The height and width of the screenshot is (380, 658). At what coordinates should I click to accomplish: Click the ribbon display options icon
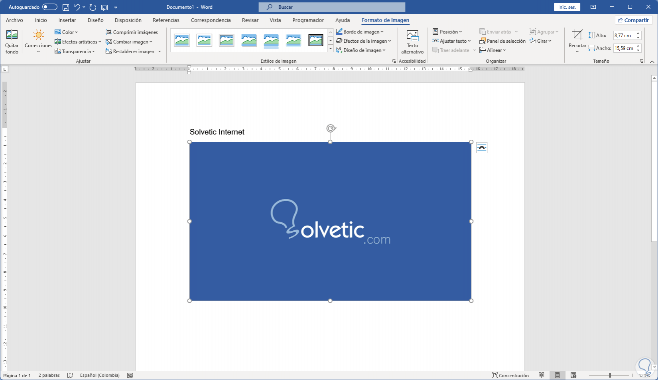(x=593, y=7)
